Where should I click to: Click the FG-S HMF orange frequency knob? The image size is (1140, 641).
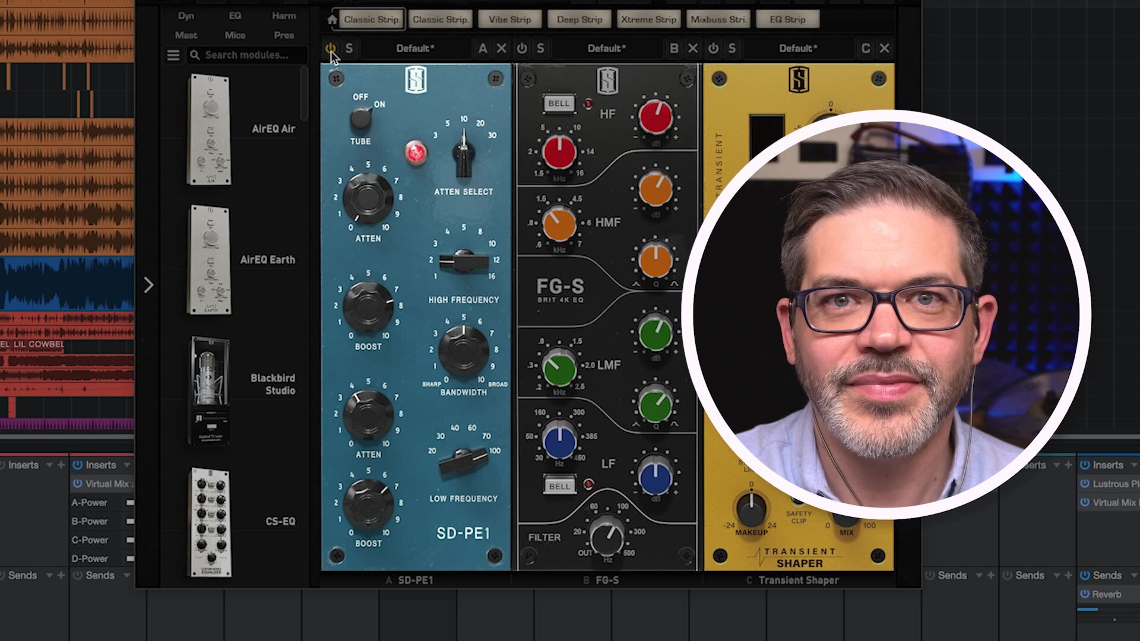click(559, 224)
